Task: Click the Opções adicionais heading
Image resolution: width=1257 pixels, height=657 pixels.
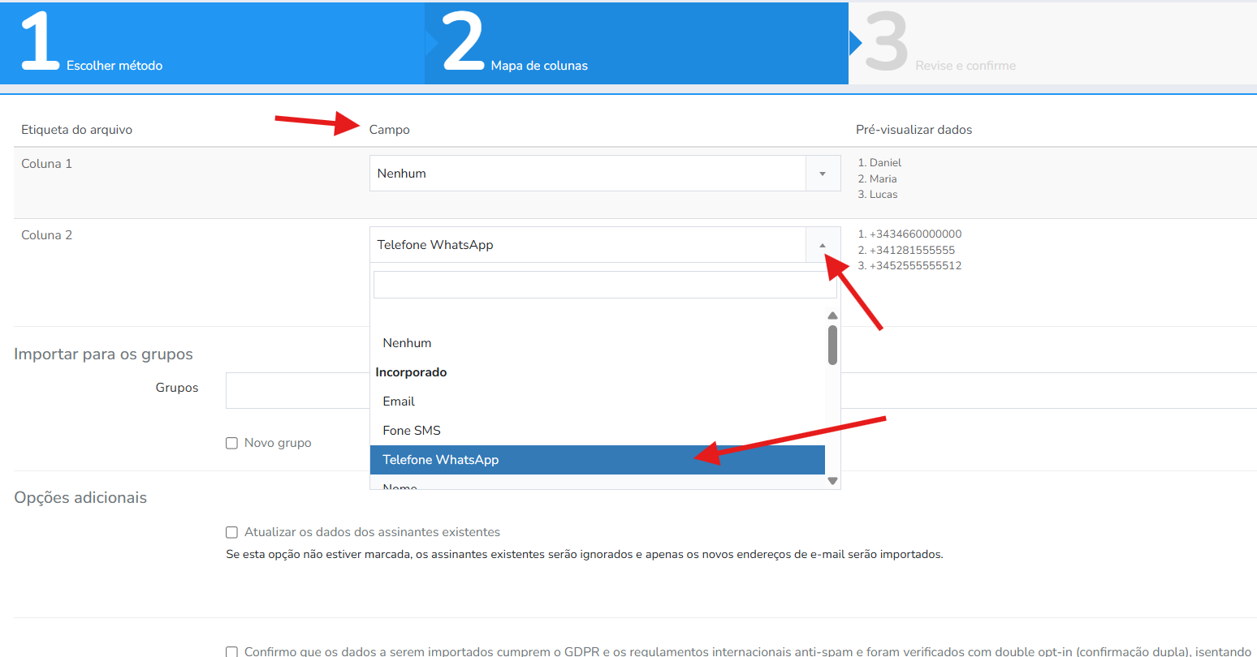Action: (x=80, y=498)
